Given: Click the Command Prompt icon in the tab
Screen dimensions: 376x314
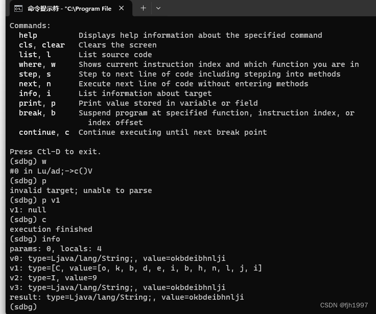Looking at the screenshot, I should point(18,8).
